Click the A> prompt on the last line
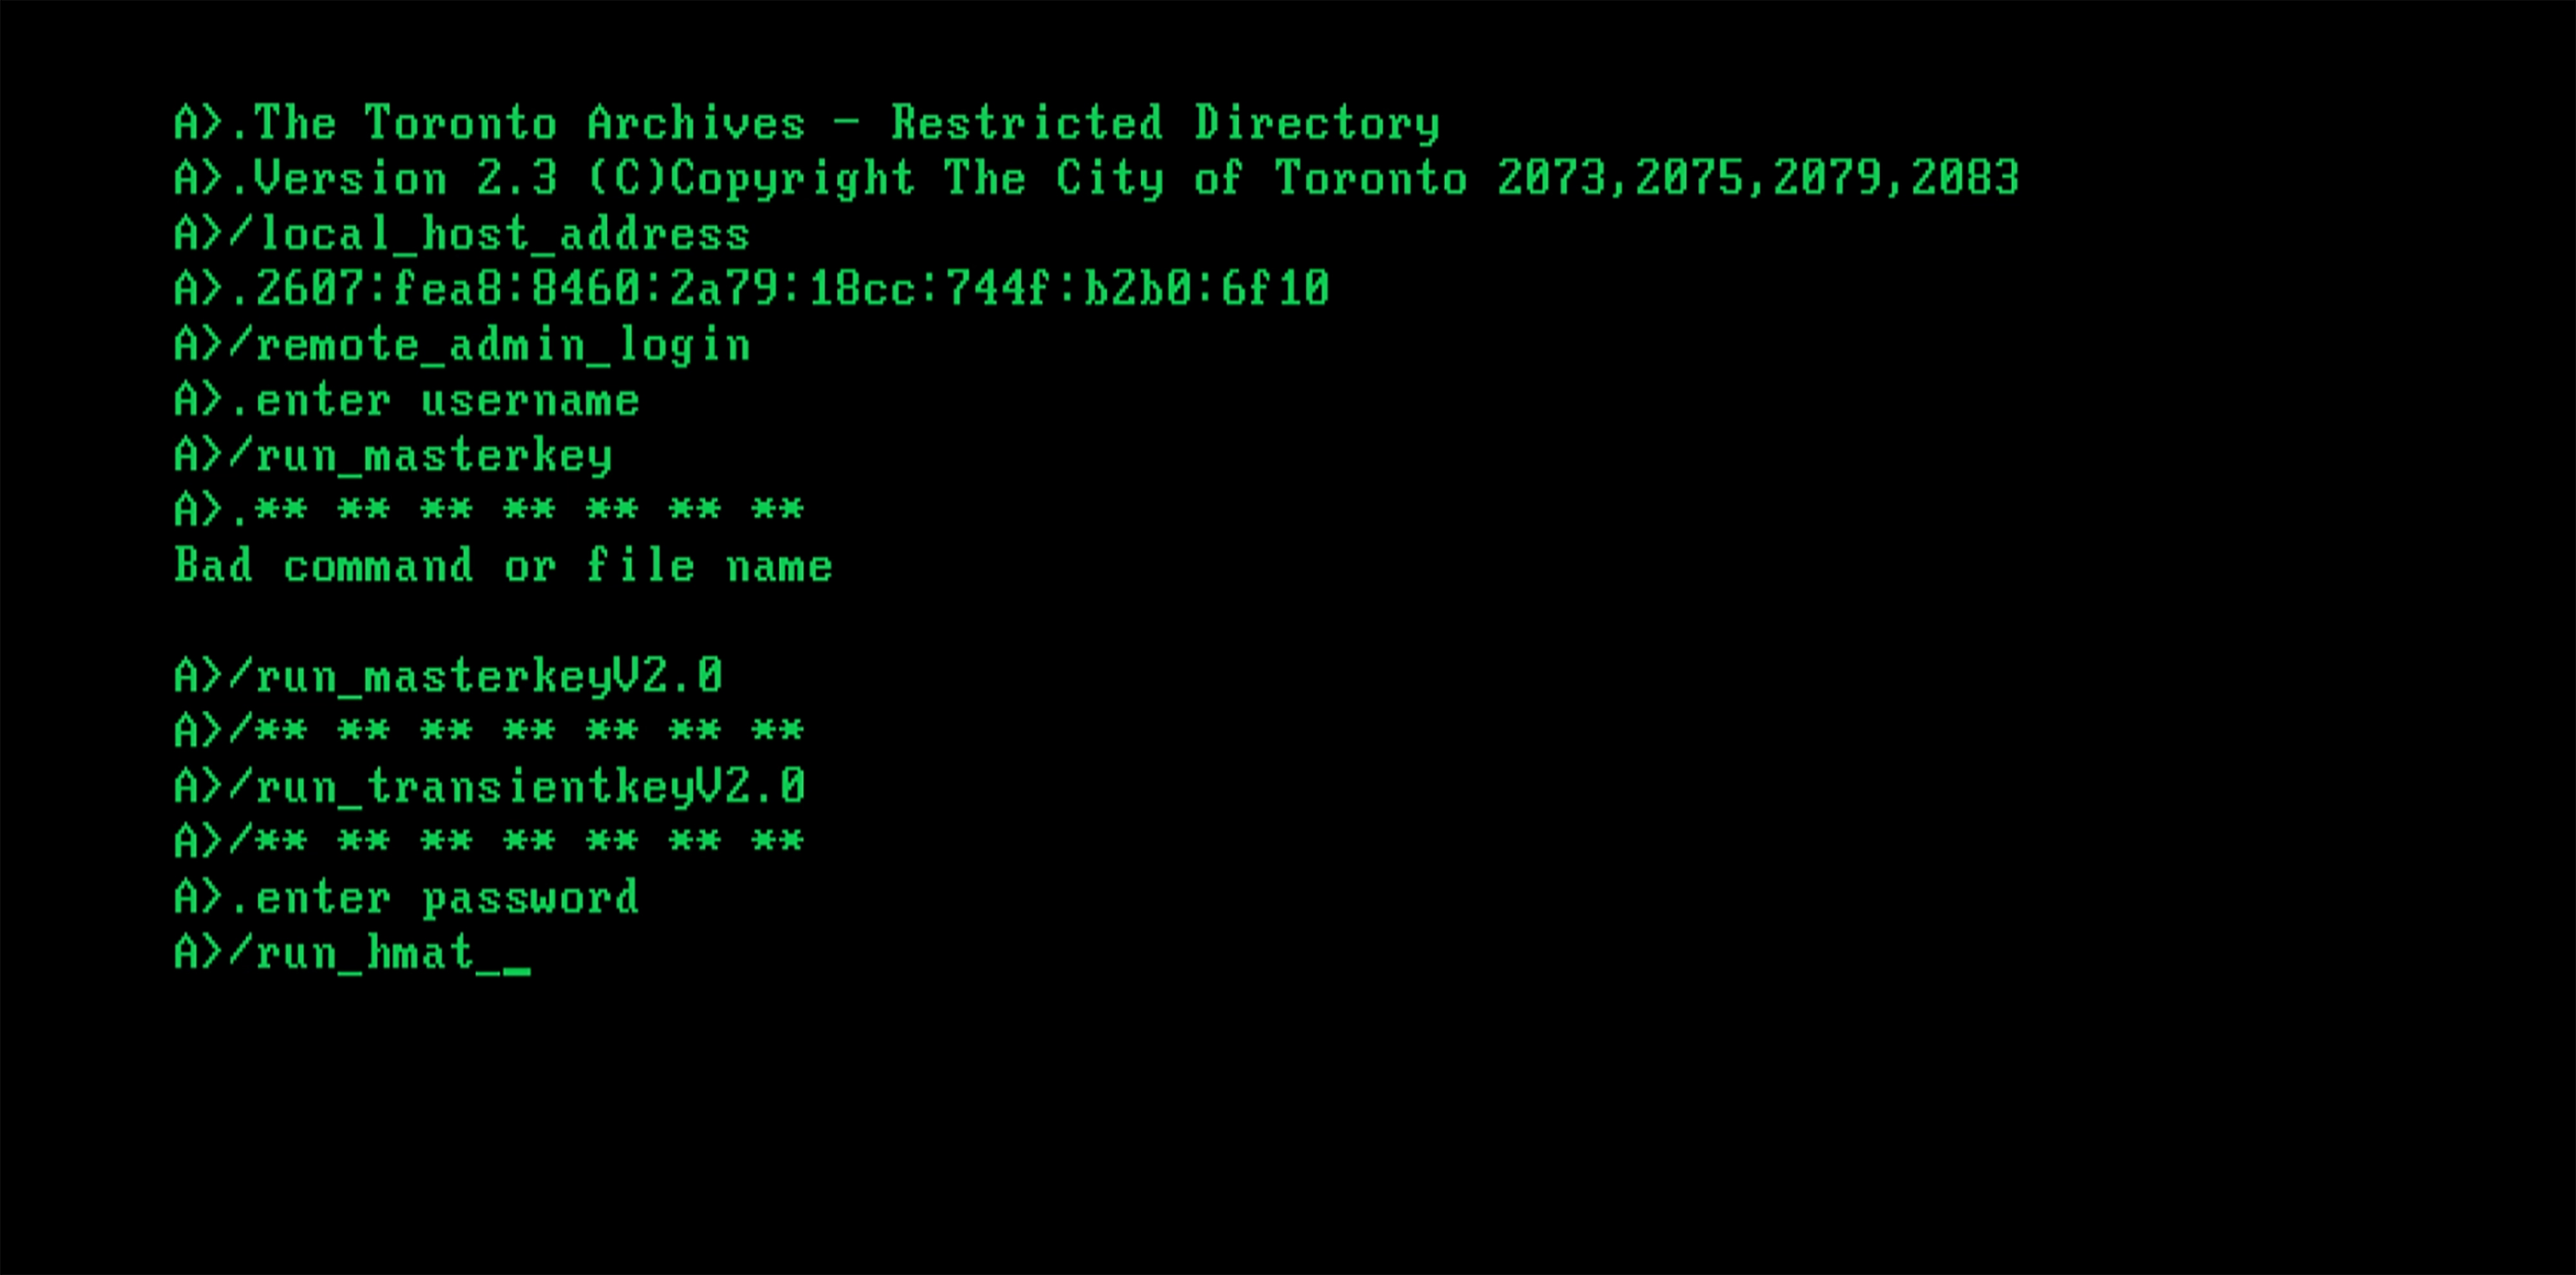 pyautogui.click(x=199, y=952)
